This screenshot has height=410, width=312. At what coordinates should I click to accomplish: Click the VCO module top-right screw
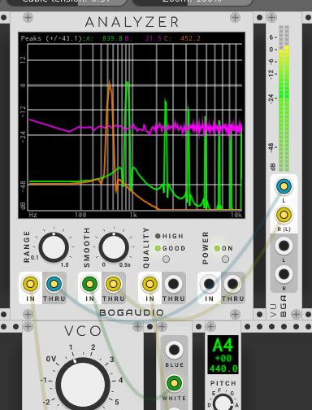137,326
